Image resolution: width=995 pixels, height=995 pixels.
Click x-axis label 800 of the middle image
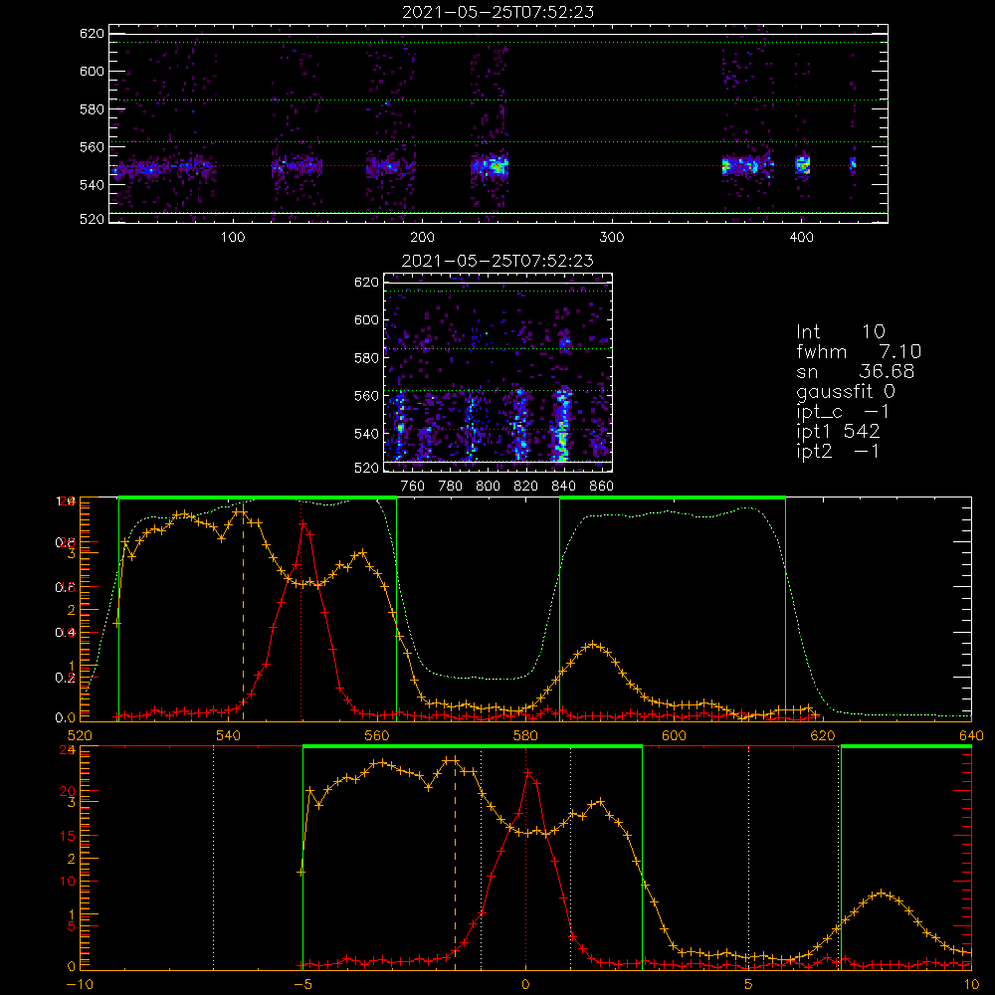point(488,487)
